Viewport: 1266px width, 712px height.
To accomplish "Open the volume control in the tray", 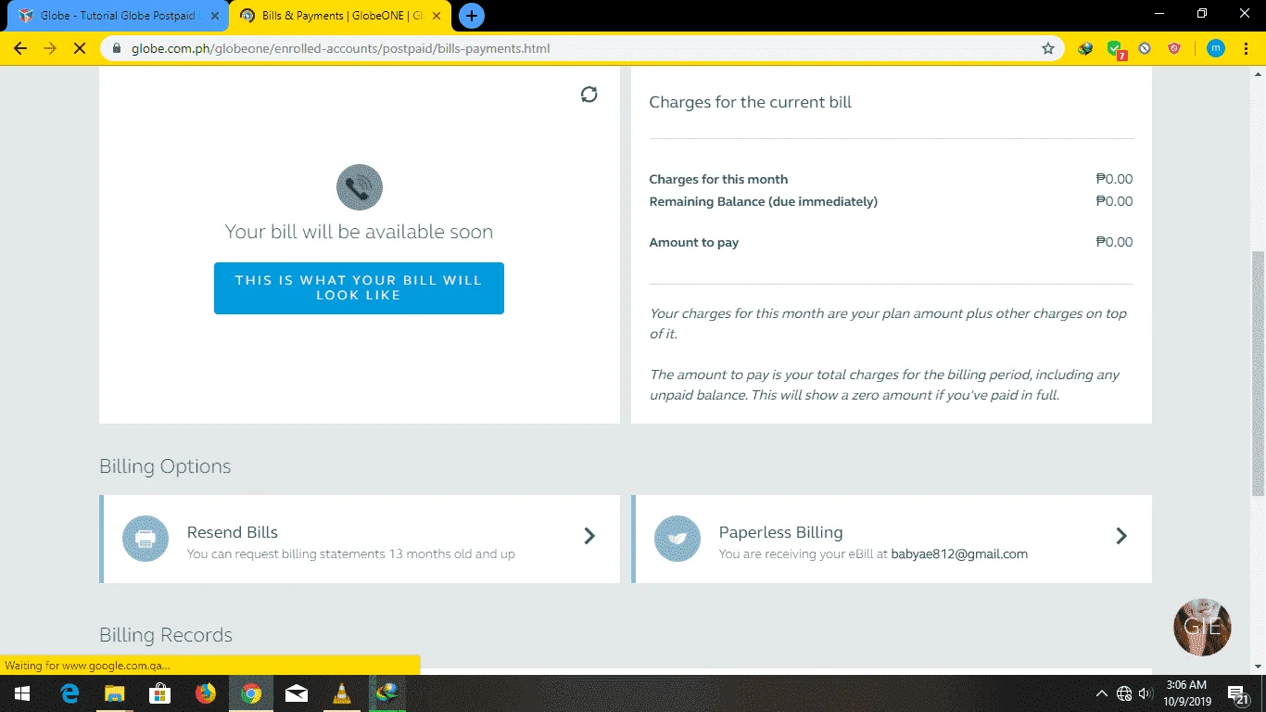I will click(1146, 693).
